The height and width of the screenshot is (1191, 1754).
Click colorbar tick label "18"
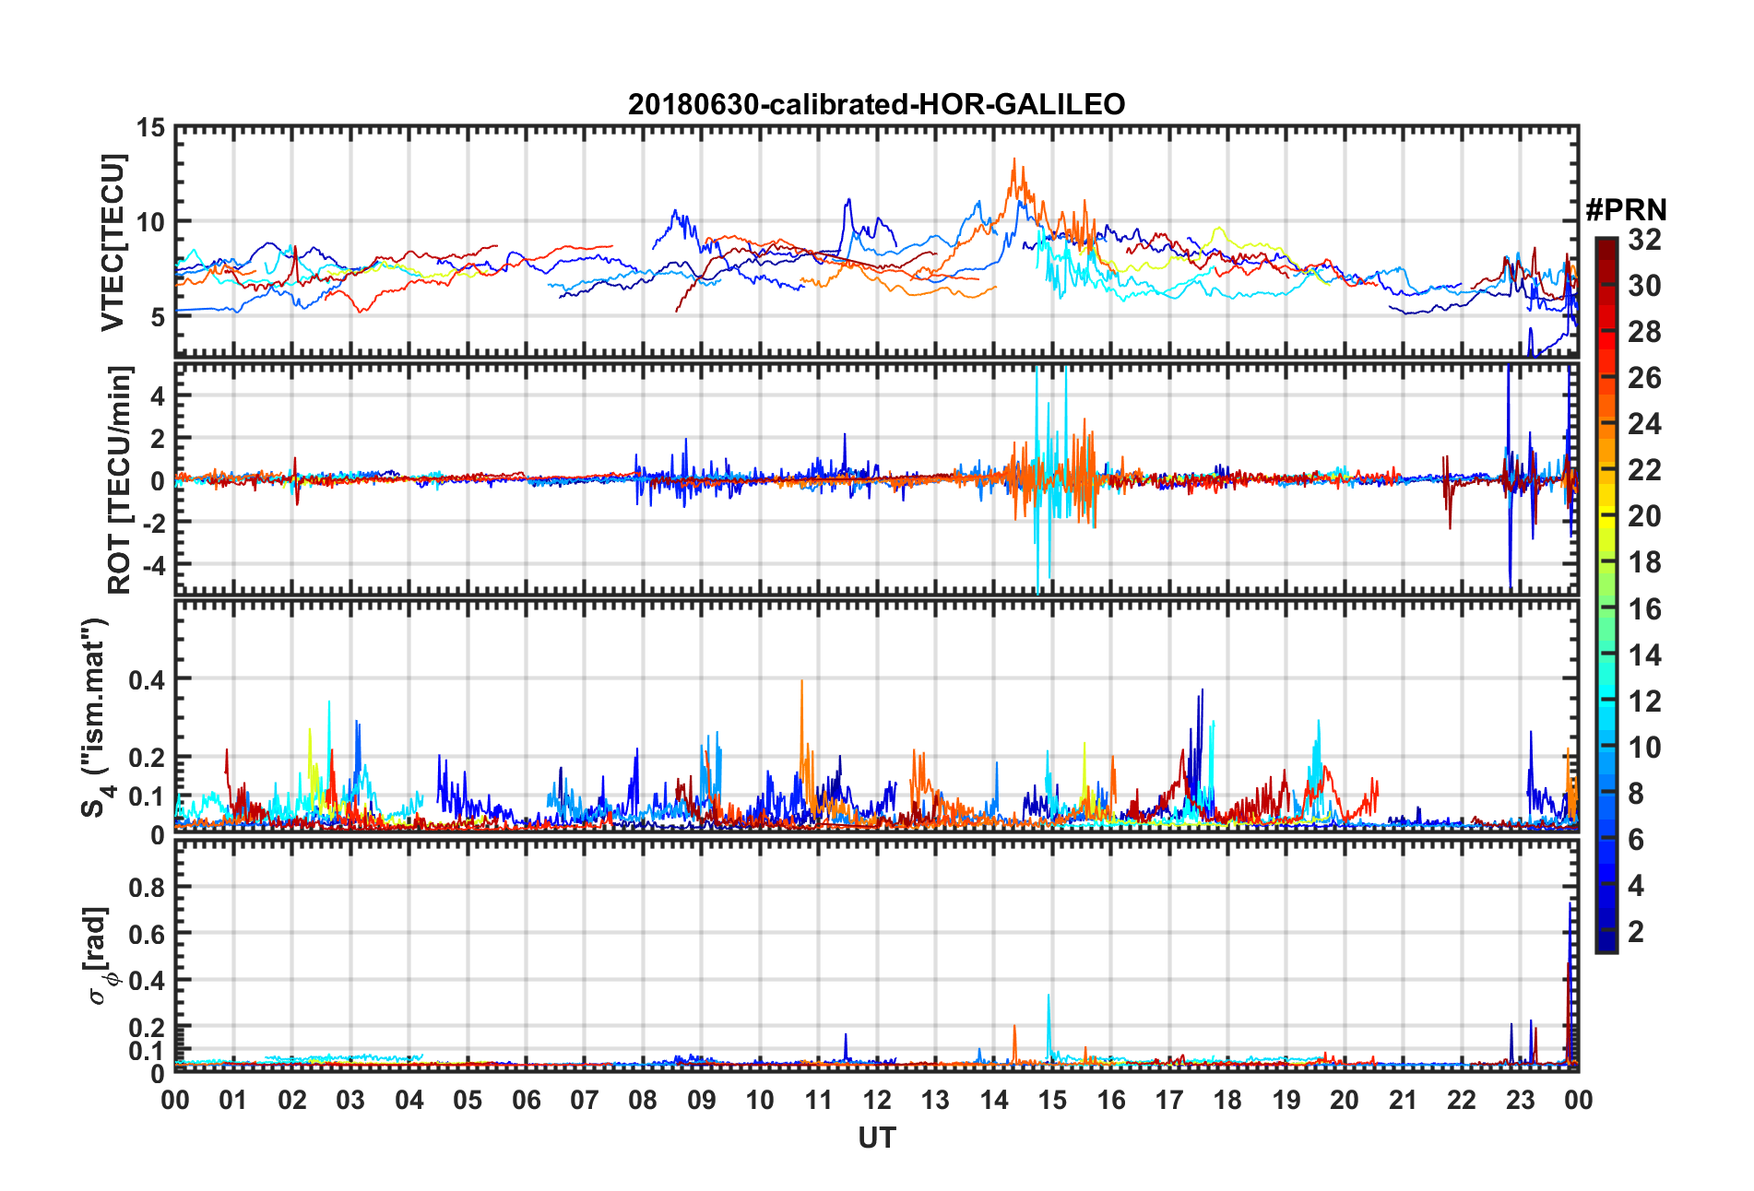tap(1644, 562)
